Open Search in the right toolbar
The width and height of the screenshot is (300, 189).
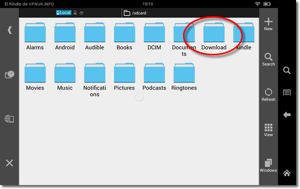click(x=268, y=60)
